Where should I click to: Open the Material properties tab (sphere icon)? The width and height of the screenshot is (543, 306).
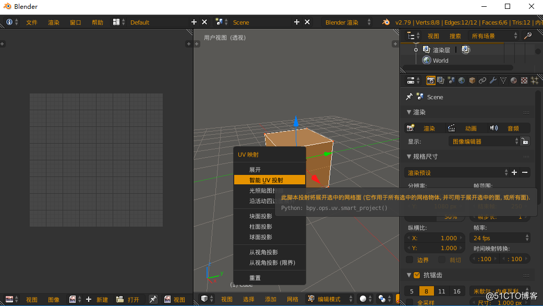click(x=514, y=80)
